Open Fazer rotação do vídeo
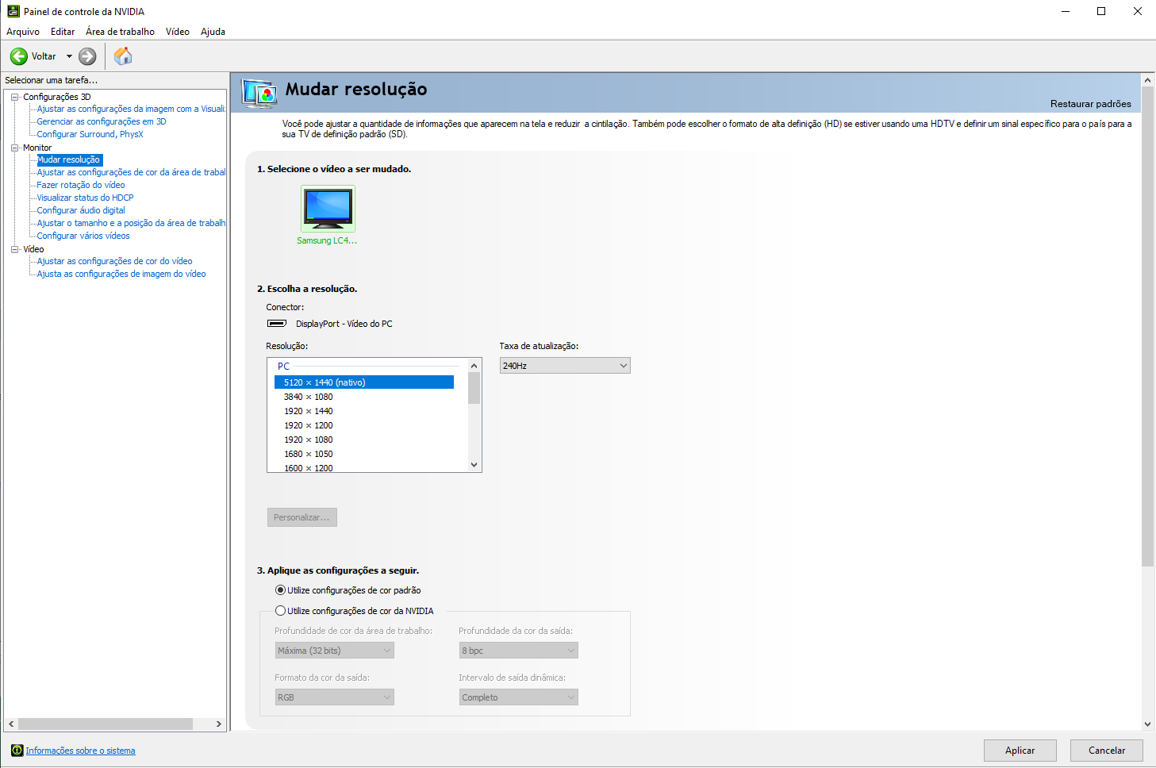This screenshot has height=768, width=1156. tap(81, 185)
